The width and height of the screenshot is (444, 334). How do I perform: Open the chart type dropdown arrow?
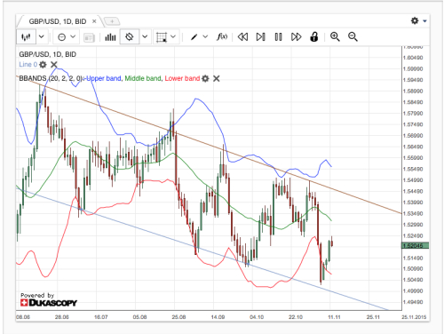(42, 36)
